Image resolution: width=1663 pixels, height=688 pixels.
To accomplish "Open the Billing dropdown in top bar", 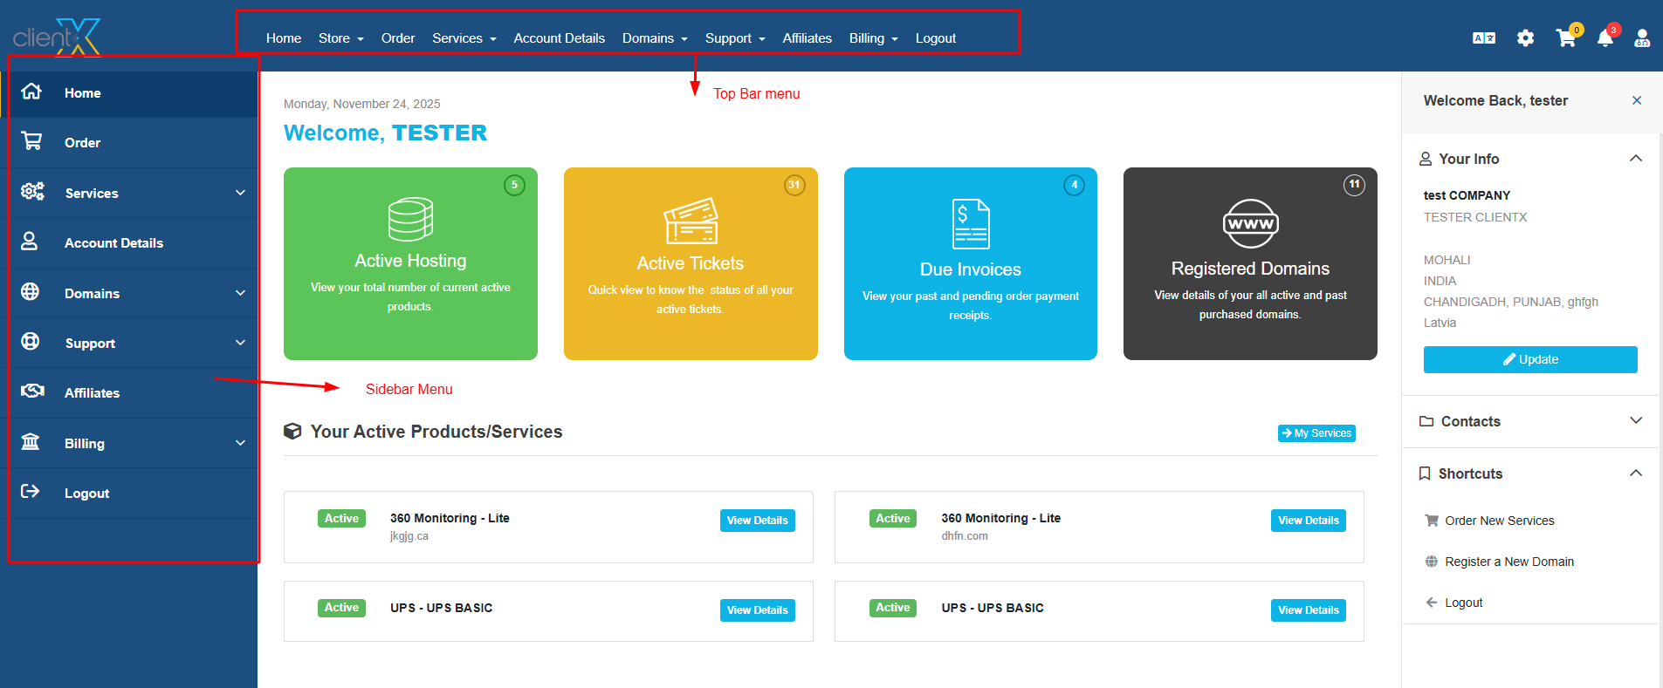I will (x=873, y=38).
